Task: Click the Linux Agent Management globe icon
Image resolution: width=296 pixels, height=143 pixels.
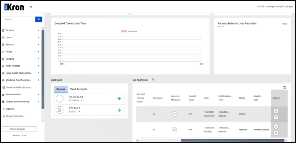Action: coord(3,73)
